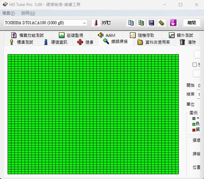Click the copy screenshot to clipboard icon
The width and height of the screenshot is (204, 179).
[141, 23]
